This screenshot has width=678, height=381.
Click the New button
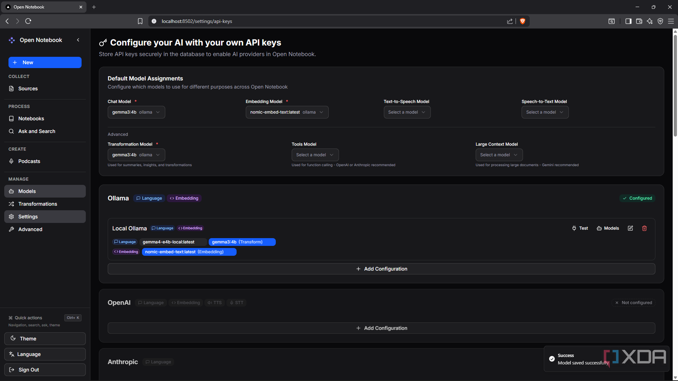click(x=45, y=62)
